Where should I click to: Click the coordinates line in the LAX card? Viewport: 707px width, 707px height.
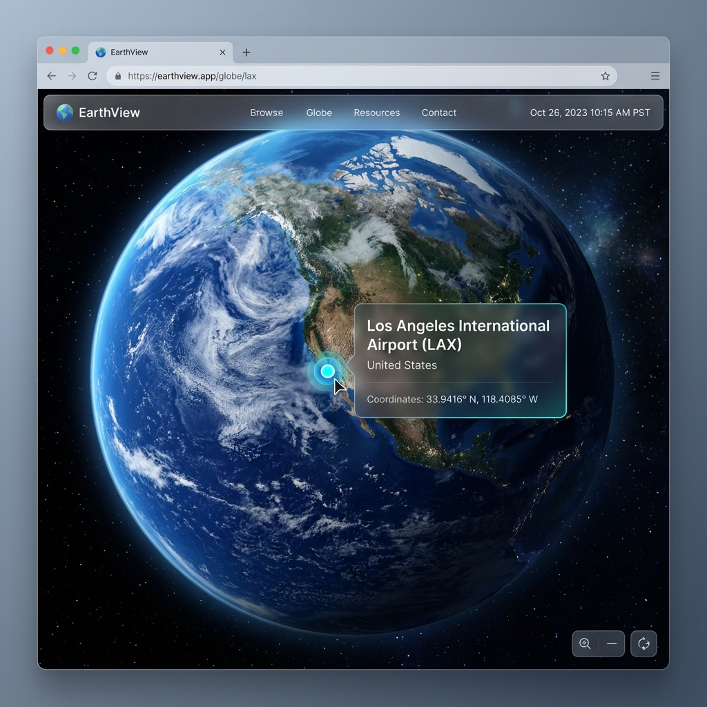[452, 399]
